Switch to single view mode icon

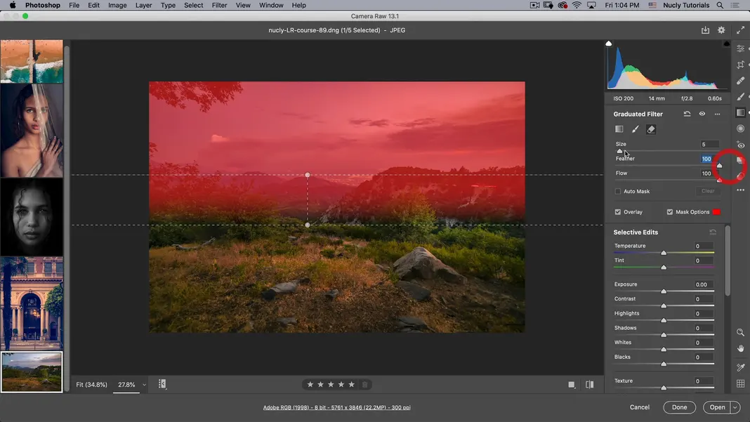(571, 385)
